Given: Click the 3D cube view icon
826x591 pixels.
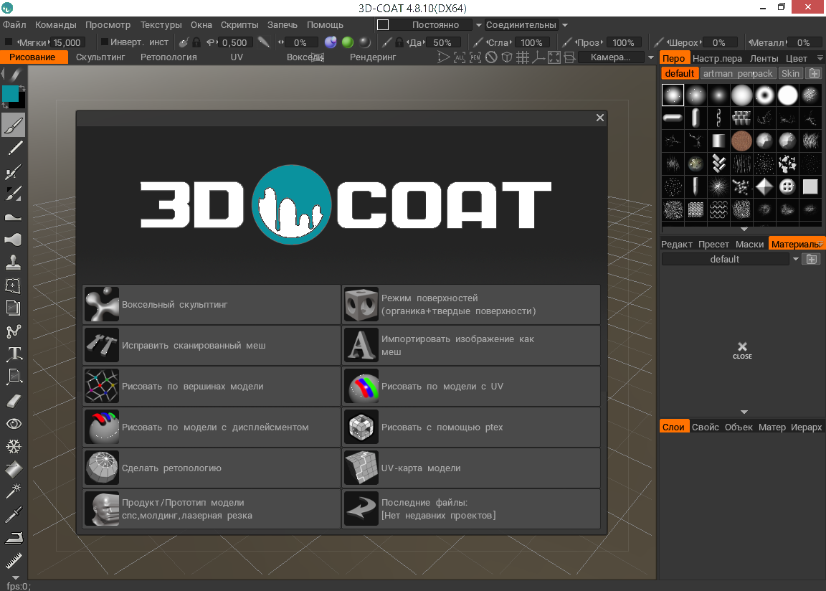Looking at the screenshot, I should 507,57.
